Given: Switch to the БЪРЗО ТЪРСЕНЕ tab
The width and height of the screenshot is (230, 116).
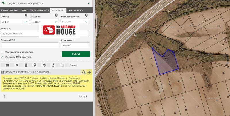Looking at the screenshot, I should pos(9,11).
